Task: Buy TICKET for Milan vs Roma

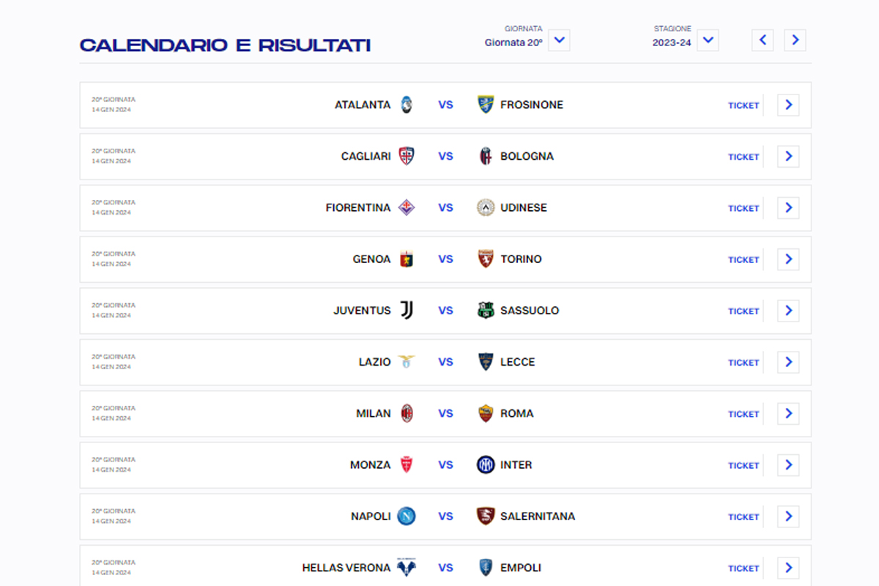Action: pos(743,414)
